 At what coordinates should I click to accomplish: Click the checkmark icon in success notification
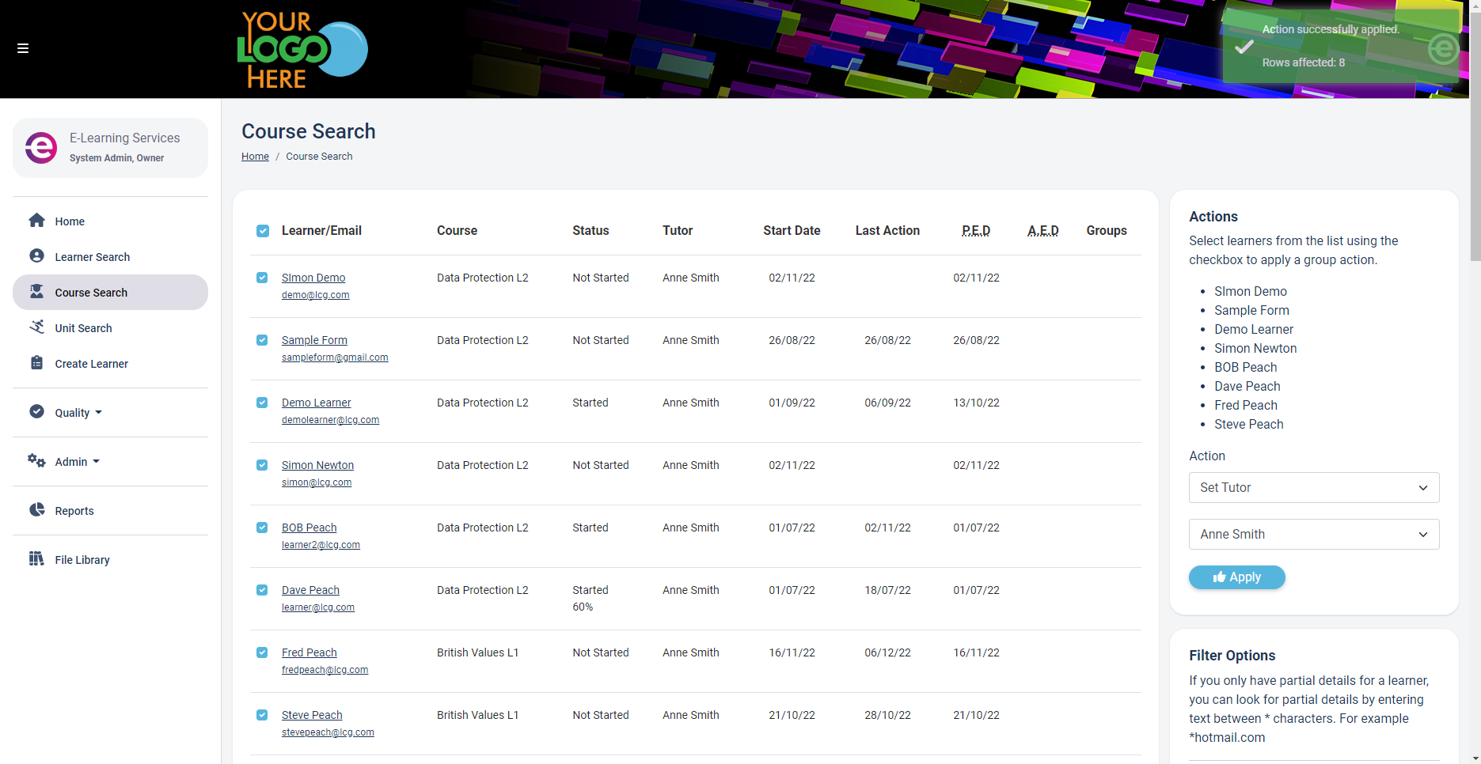(1244, 47)
